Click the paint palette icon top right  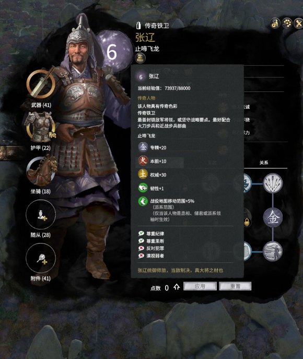coord(287,23)
